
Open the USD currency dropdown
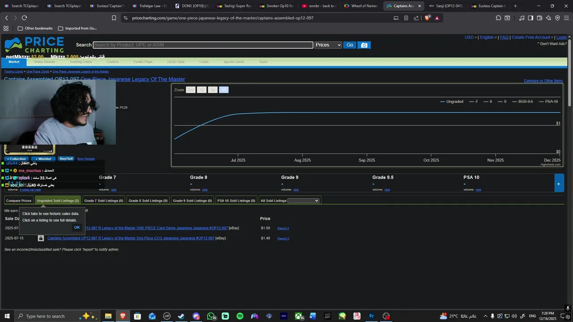click(x=471, y=38)
